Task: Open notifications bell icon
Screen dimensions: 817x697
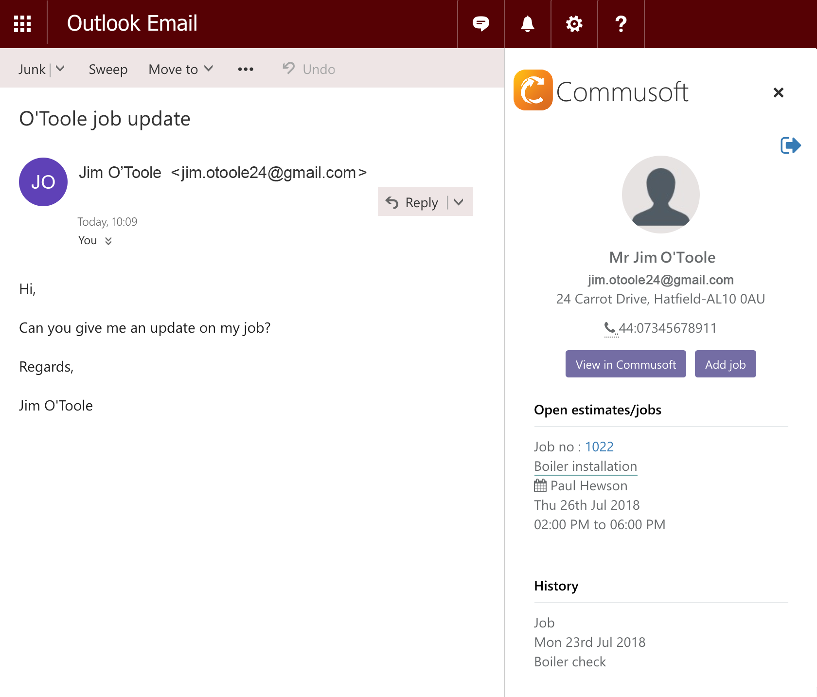Action: click(528, 24)
